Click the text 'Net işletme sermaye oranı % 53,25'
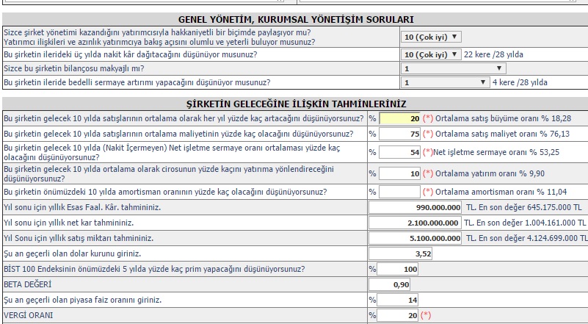 (496, 152)
